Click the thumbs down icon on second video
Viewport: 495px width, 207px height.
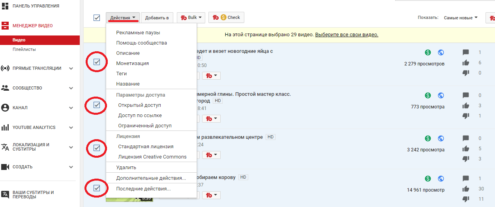tap(466, 116)
